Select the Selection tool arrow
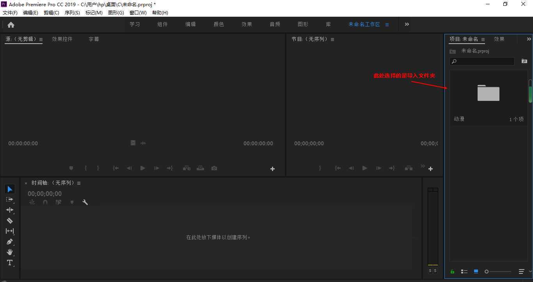The width and height of the screenshot is (533, 282). pyautogui.click(x=10, y=189)
